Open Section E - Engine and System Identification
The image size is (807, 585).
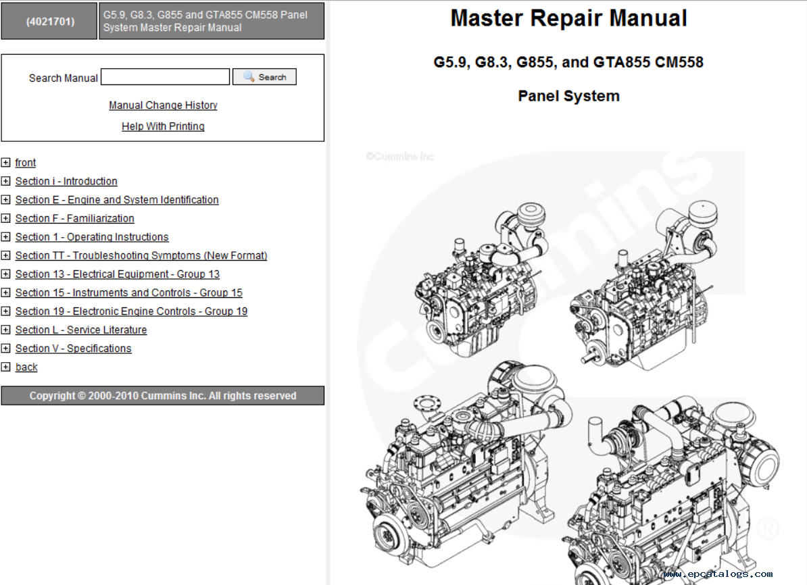117,200
